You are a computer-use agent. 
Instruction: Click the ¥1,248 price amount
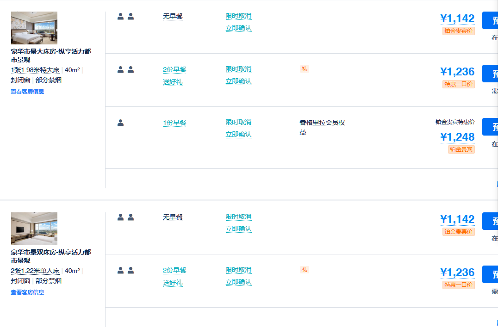tap(457, 137)
